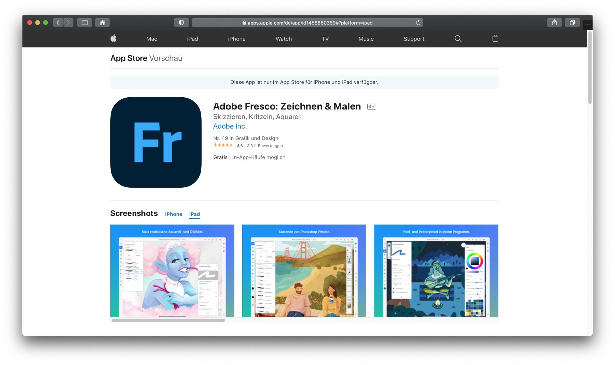The width and height of the screenshot is (615, 365).
Task: Open the Support navigation item
Action: click(414, 39)
